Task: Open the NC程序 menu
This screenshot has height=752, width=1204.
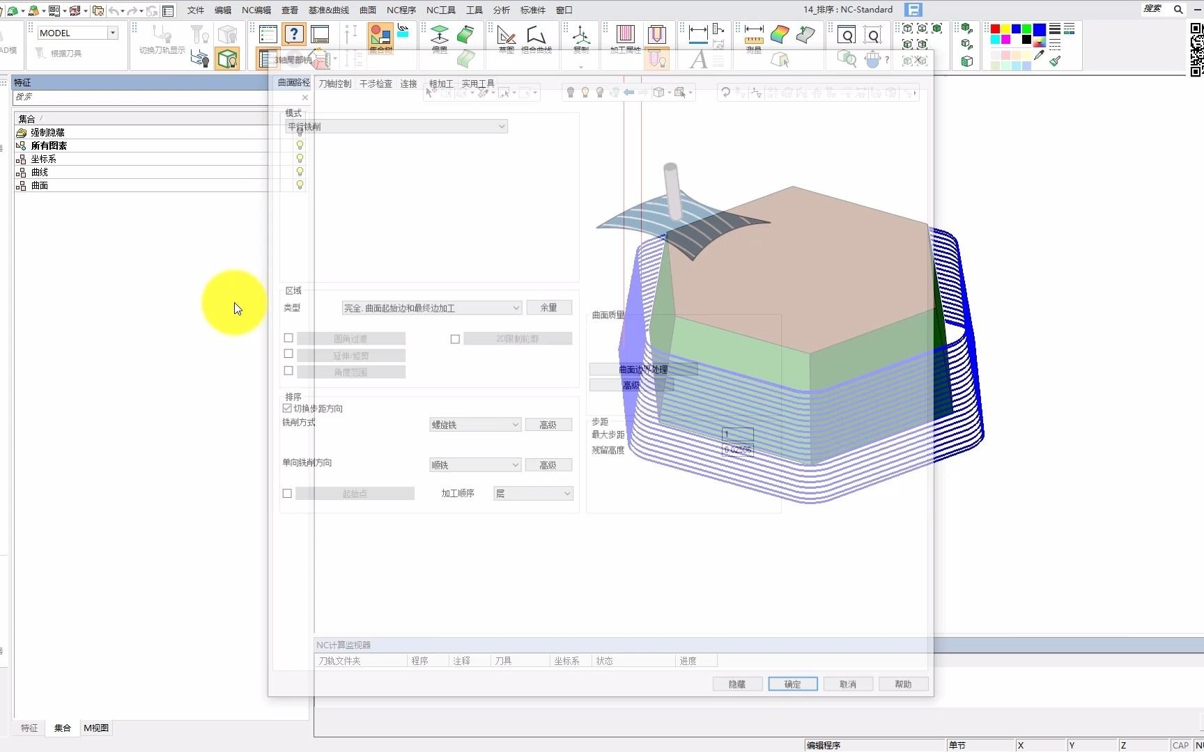Action: (401, 10)
